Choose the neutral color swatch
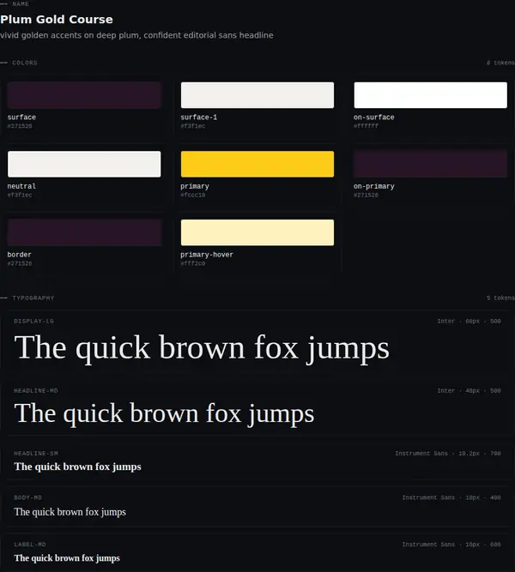The image size is (515, 572). point(84,164)
